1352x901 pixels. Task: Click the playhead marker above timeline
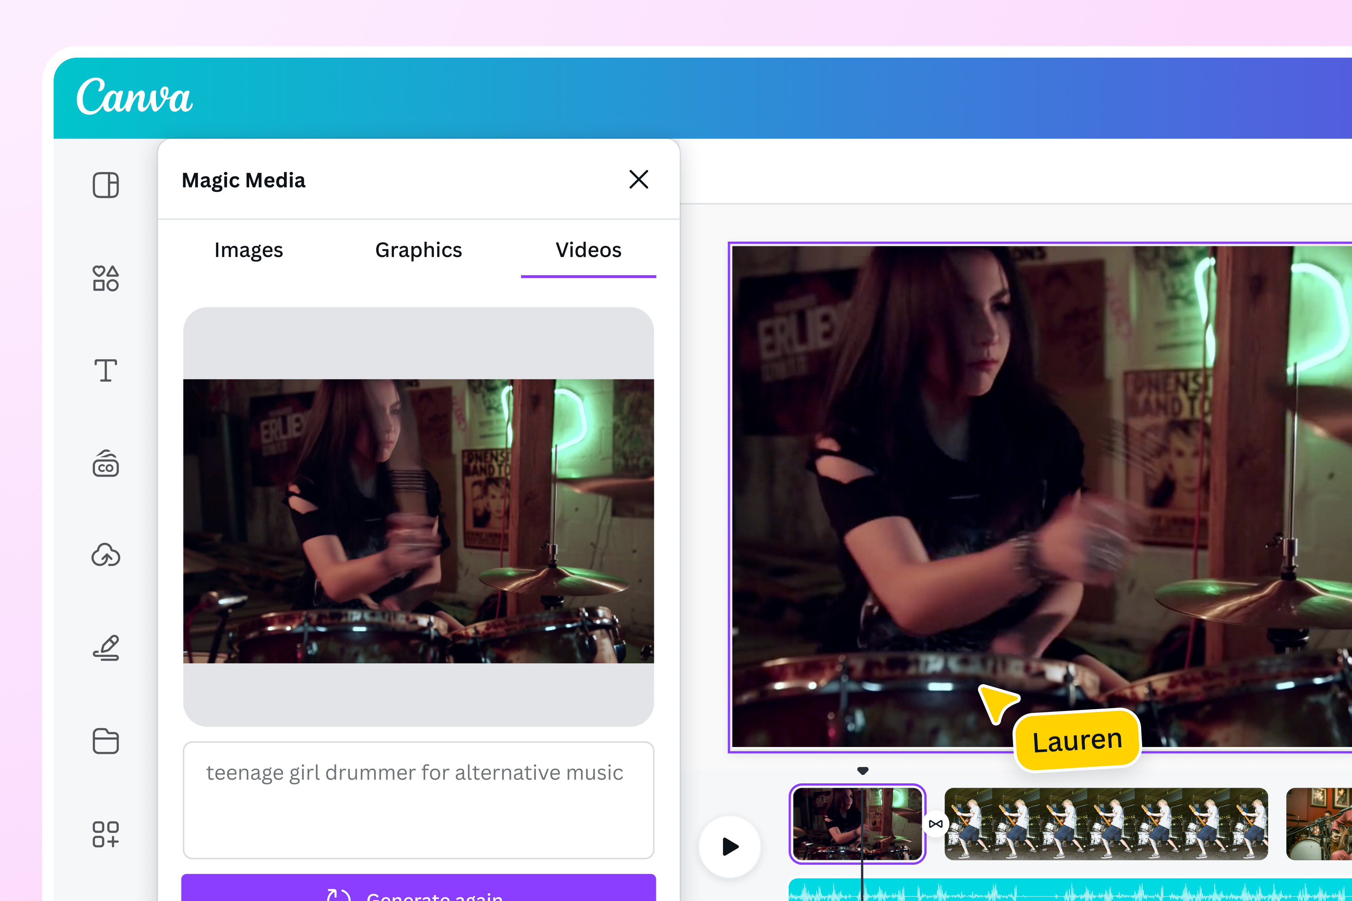coord(863,771)
